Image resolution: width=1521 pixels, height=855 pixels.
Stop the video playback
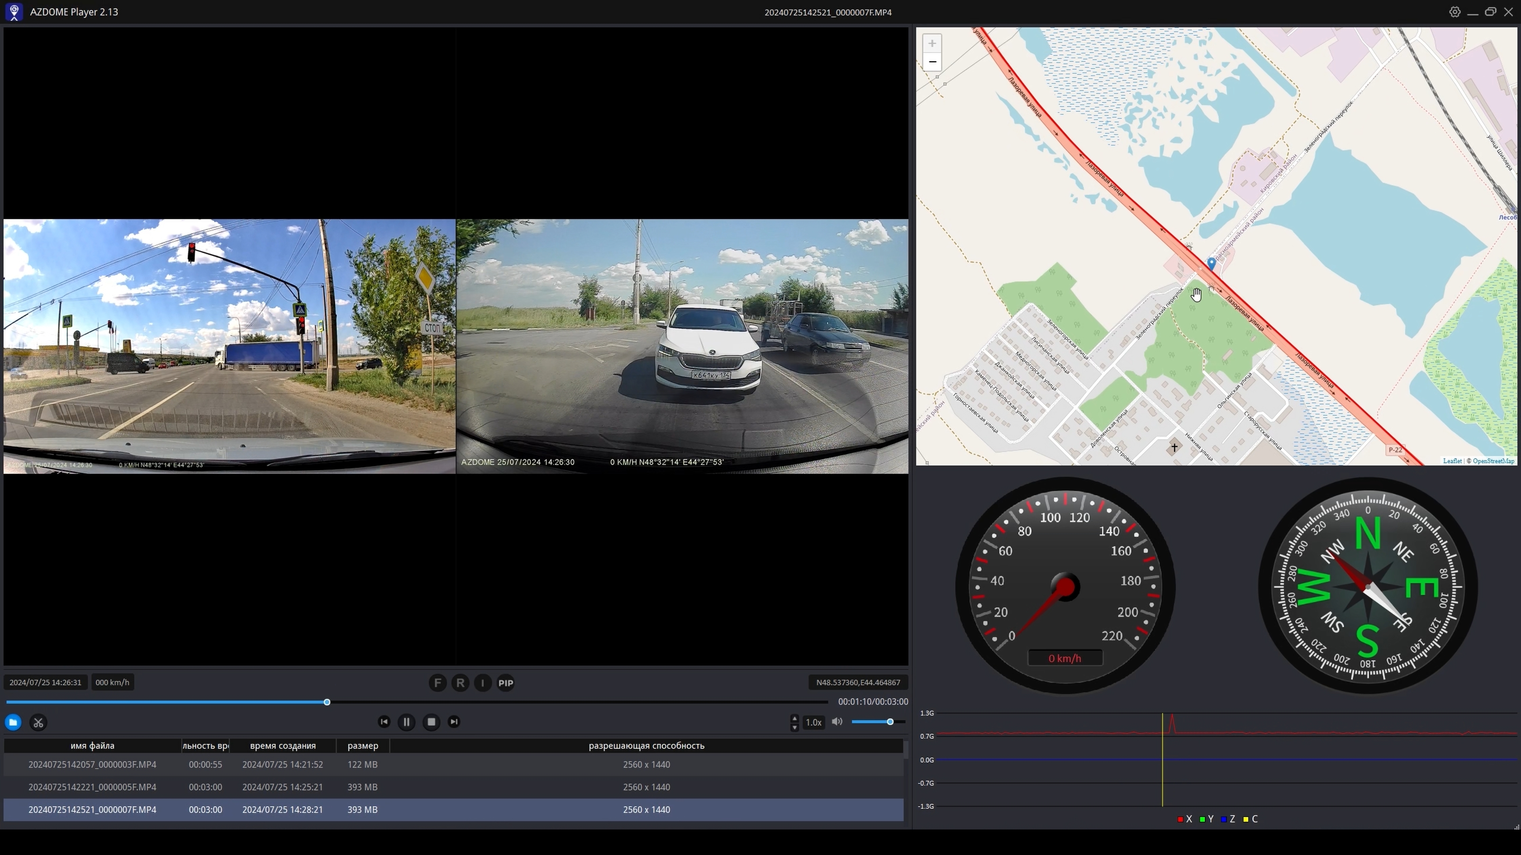[x=431, y=722]
